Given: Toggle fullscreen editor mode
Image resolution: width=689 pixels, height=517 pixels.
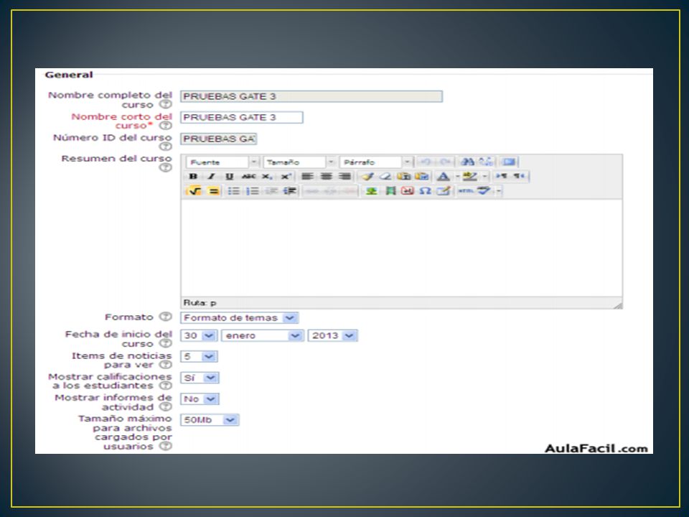Looking at the screenshot, I should [x=509, y=162].
